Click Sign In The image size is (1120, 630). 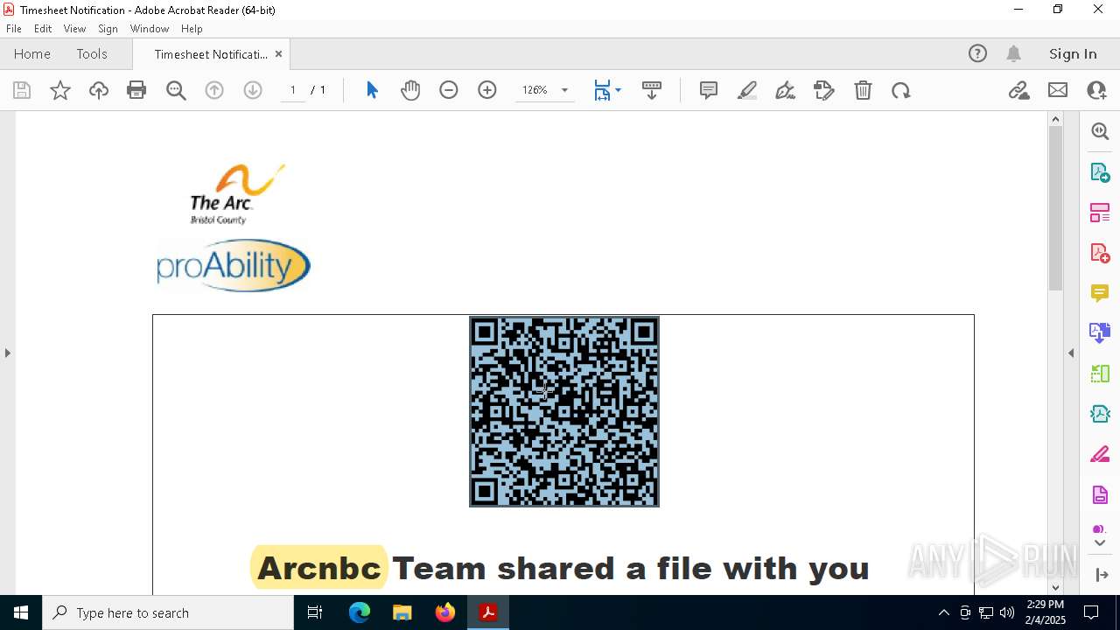click(1073, 53)
